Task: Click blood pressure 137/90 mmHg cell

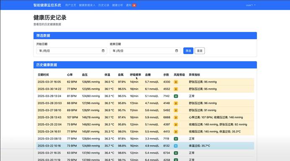Action: 91,153
